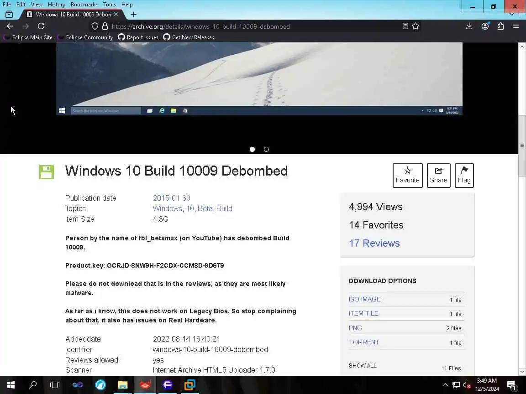
Task: Open the network status tray icon
Action: click(456, 385)
